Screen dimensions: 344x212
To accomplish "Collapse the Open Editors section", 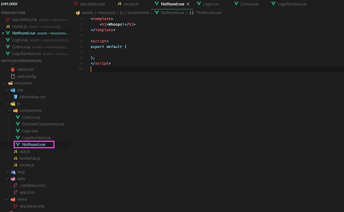I will point(13,13).
